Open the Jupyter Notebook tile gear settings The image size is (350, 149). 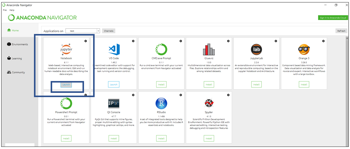click(86, 41)
